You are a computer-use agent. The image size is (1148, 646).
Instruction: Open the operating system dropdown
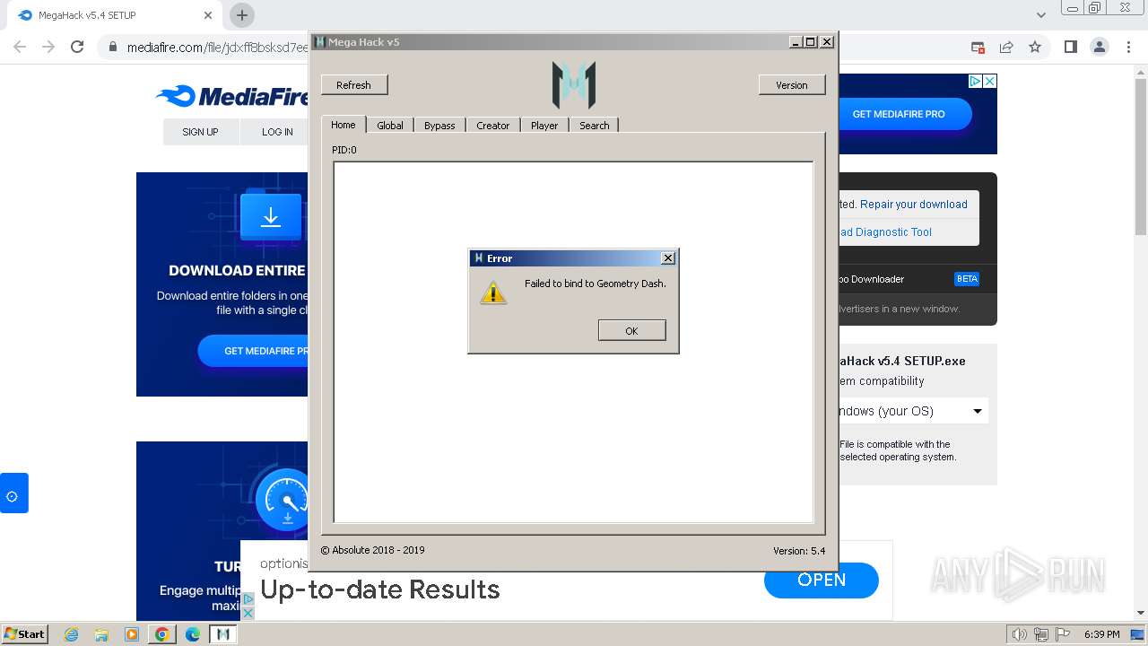(912, 411)
